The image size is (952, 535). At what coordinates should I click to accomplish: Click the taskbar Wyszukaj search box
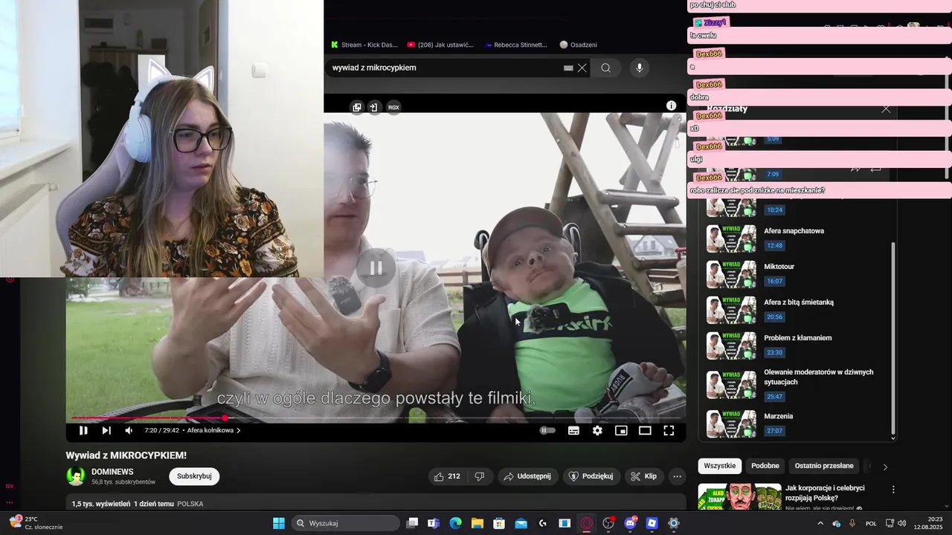coord(346,523)
